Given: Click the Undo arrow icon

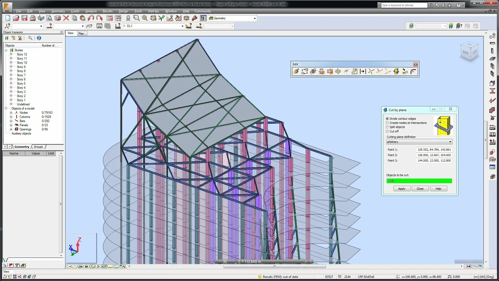Looking at the screenshot, I should coord(91,18).
